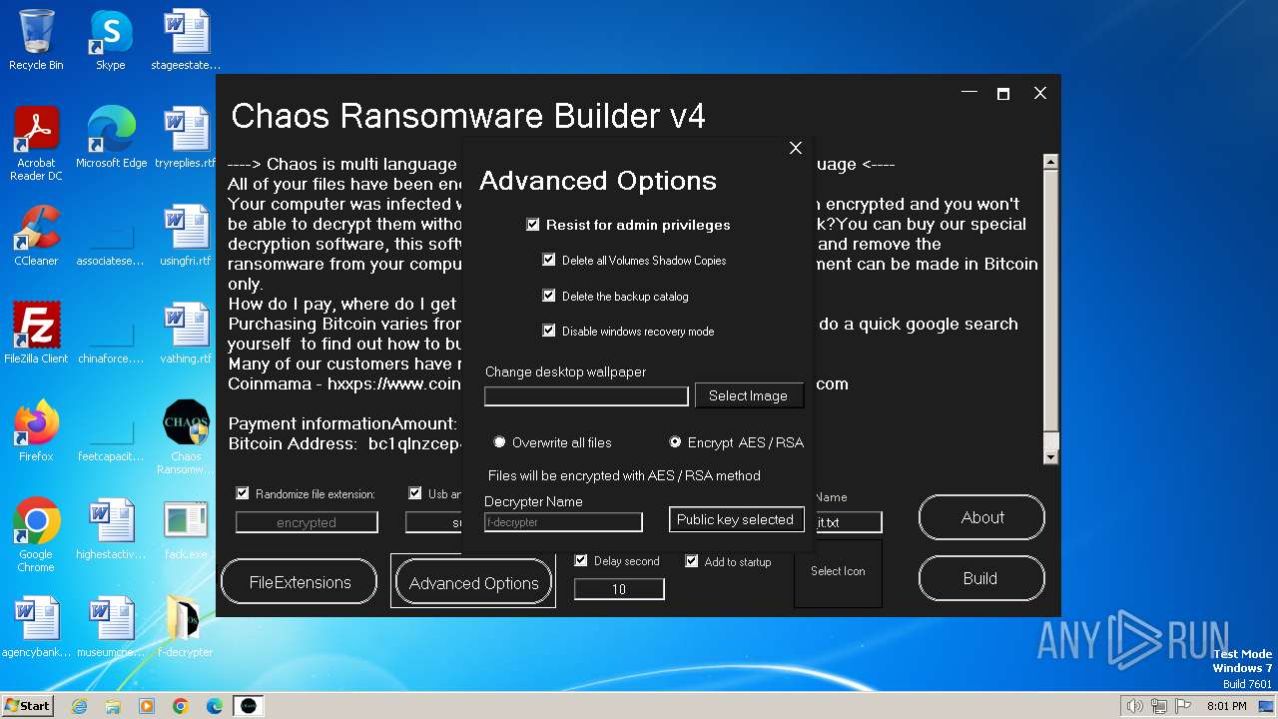Open the Start menu

pyautogui.click(x=27, y=706)
